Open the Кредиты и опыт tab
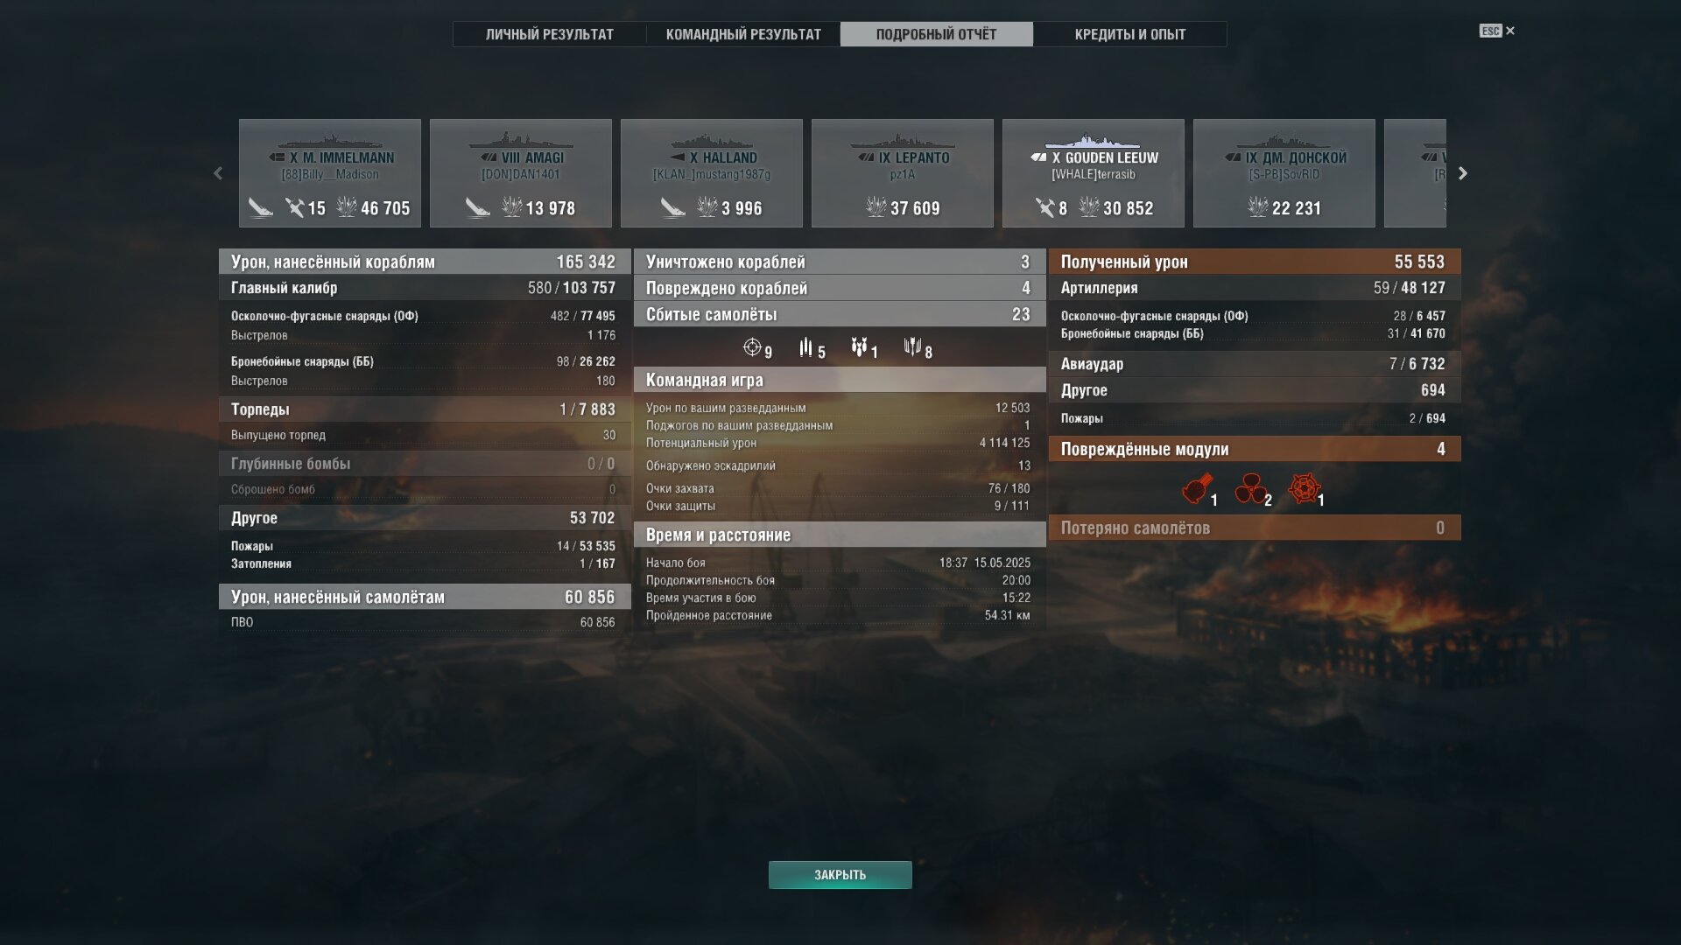Viewport: 1681px width, 945px height. 1129,34
